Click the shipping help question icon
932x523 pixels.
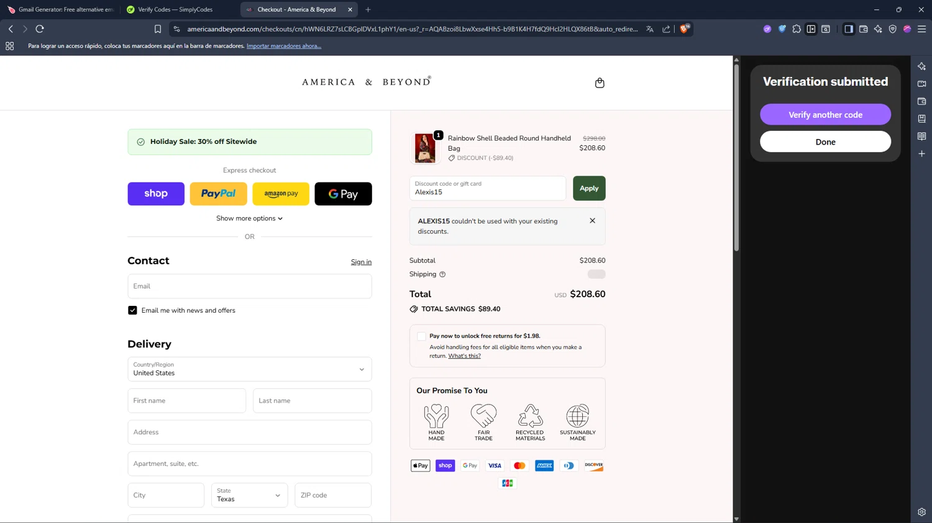click(442, 274)
